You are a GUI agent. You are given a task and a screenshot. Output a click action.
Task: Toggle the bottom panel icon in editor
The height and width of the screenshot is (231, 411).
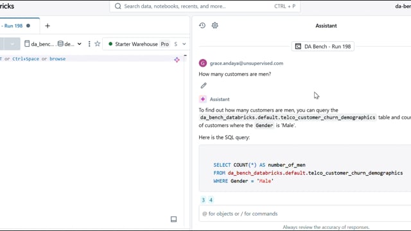click(x=173, y=219)
